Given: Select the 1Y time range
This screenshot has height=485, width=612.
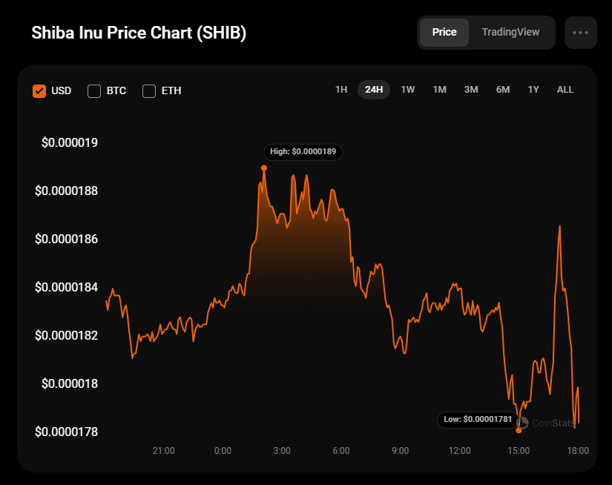Looking at the screenshot, I should 533,90.
